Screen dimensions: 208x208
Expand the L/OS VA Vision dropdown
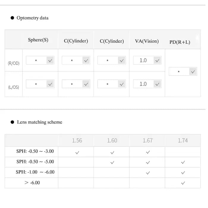click(157, 84)
